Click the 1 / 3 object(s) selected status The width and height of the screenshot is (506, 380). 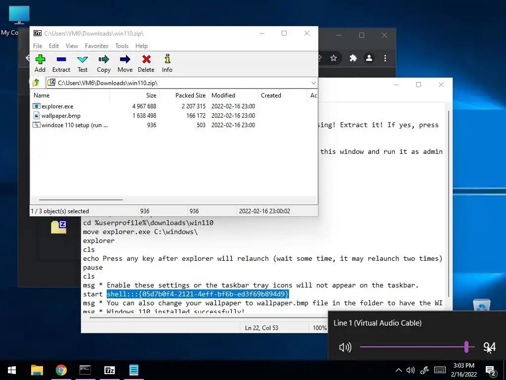pyautogui.click(x=60, y=211)
